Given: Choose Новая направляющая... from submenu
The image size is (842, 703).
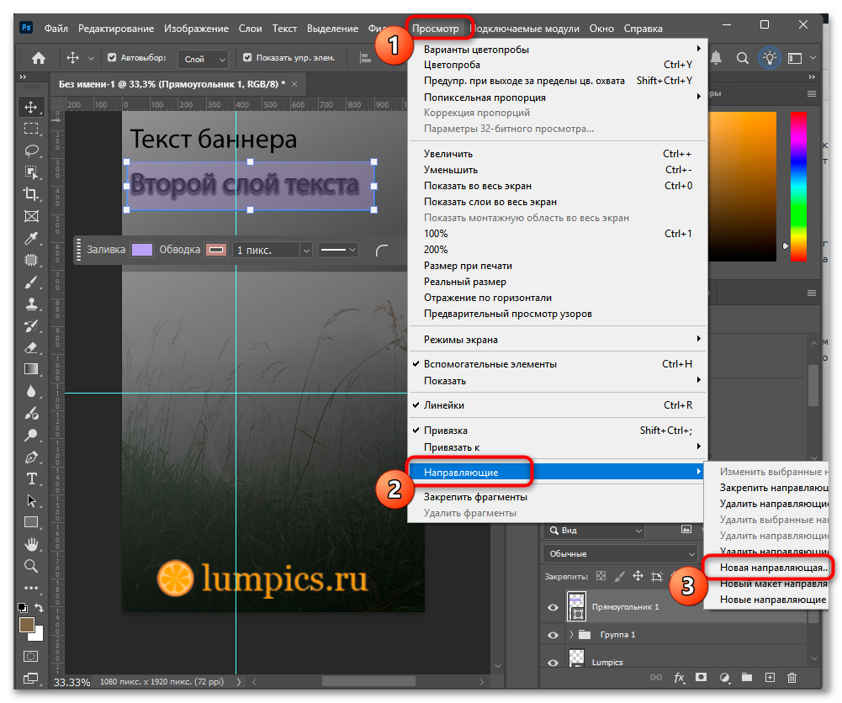Looking at the screenshot, I should (774, 568).
